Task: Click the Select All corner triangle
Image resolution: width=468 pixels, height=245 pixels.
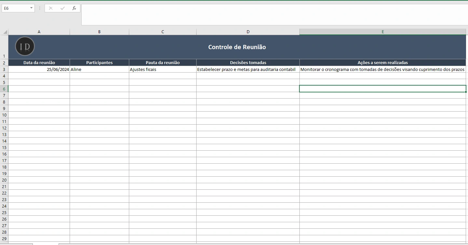Action: pyautogui.click(x=5, y=32)
